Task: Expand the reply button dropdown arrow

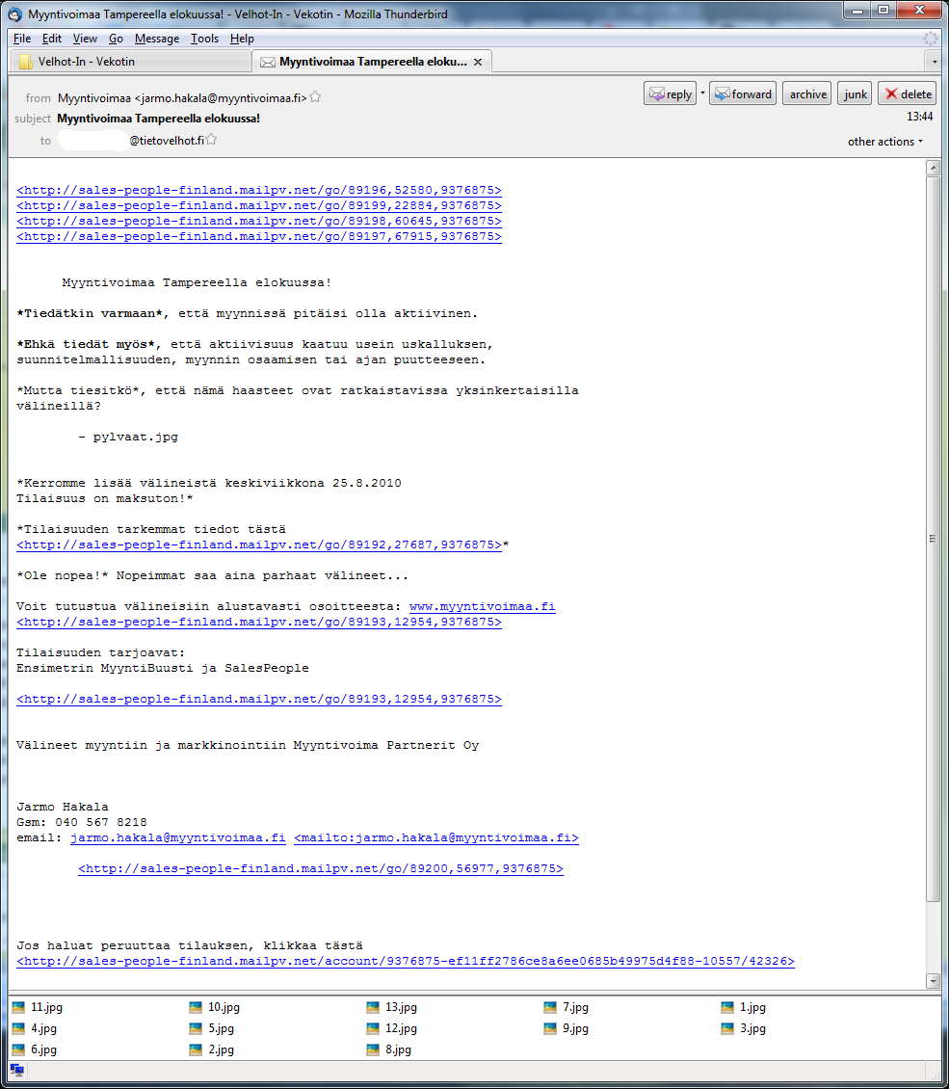Action: pyautogui.click(x=702, y=93)
